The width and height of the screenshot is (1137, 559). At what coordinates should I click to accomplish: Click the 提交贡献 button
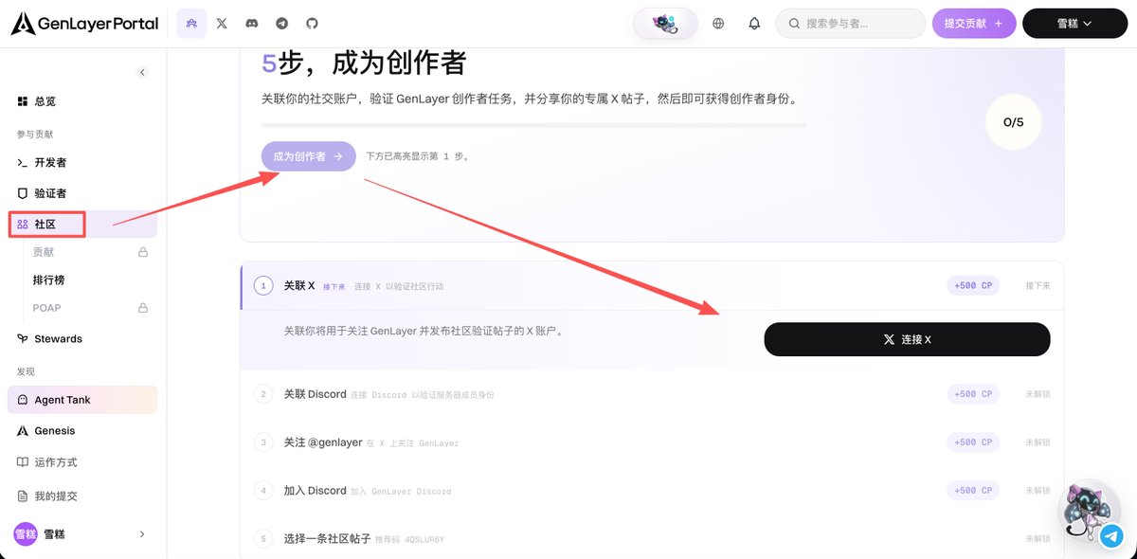(974, 23)
